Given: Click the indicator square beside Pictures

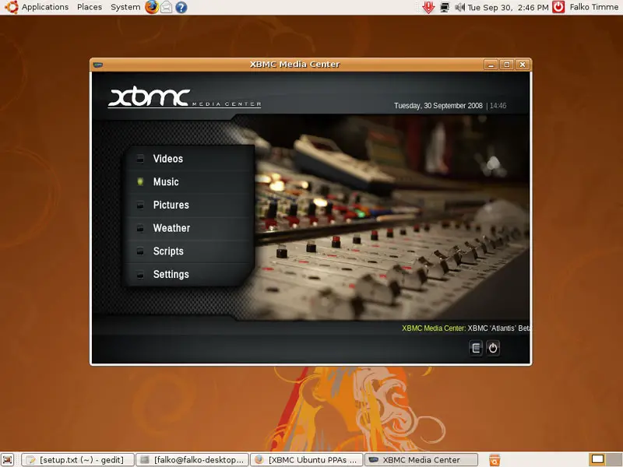Looking at the screenshot, I should (140, 205).
